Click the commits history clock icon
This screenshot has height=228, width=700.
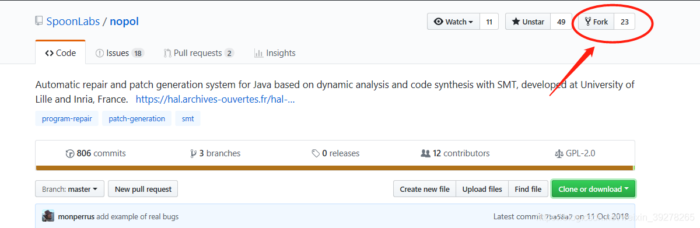(70, 154)
